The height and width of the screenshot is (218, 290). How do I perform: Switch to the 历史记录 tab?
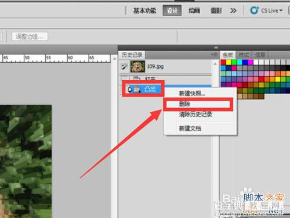coord(132,55)
